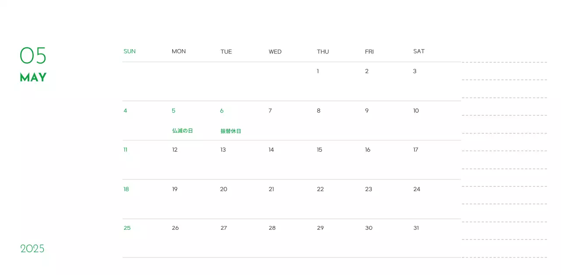Image resolution: width=561 pixels, height=275 pixels.
Task: Select Sunday date 18
Action: click(x=126, y=189)
